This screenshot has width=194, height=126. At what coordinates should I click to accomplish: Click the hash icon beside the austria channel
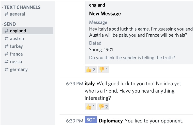click(7, 39)
